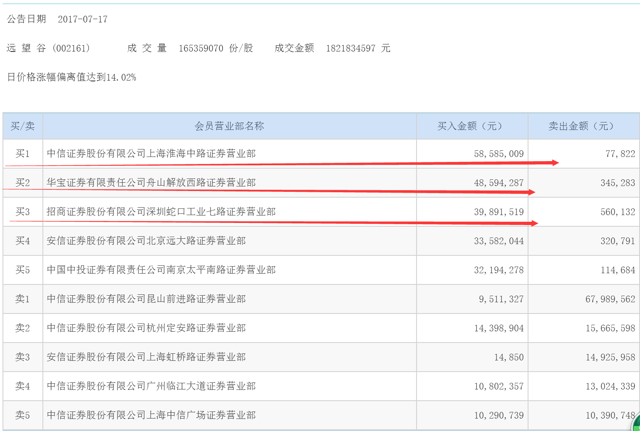Click sell amount 15,665,598
This screenshot has width=640, height=431.
pos(610,328)
